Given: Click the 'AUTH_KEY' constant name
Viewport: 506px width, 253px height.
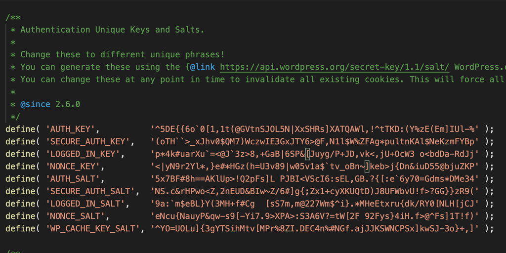Looking at the screenshot, I should [x=70, y=129].
